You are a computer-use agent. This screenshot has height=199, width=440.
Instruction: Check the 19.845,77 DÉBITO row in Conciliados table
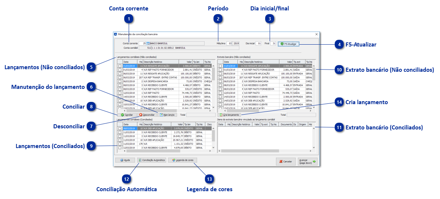click(120, 136)
